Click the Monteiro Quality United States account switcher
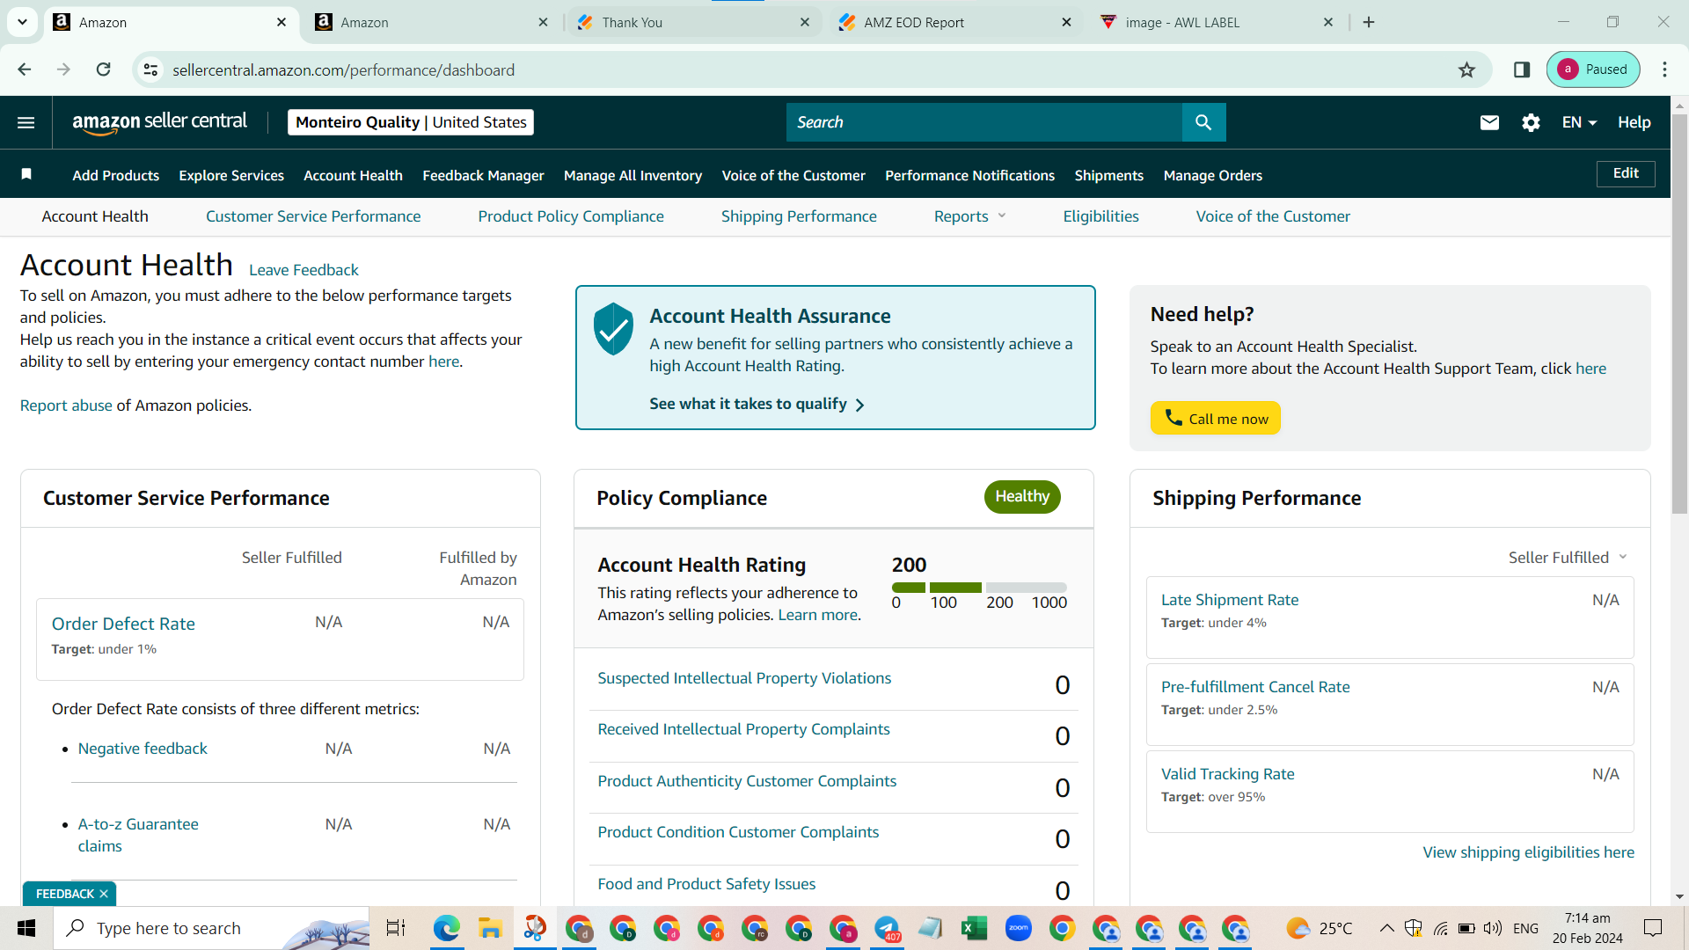The height and width of the screenshot is (950, 1689). pyautogui.click(x=411, y=122)
